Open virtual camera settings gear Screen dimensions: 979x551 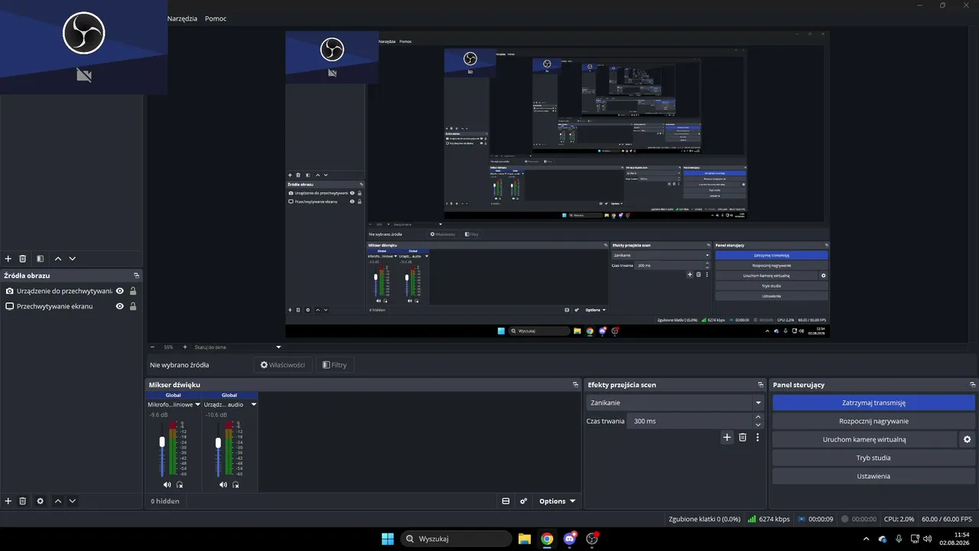968,439
